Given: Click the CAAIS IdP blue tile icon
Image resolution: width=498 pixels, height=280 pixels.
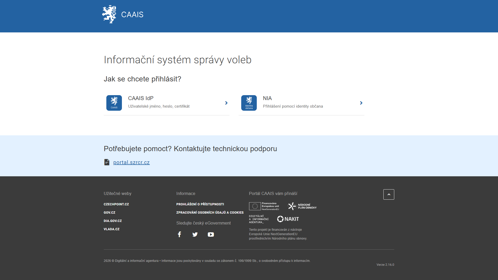Looking at the screenshot, I should click(114, 103).
